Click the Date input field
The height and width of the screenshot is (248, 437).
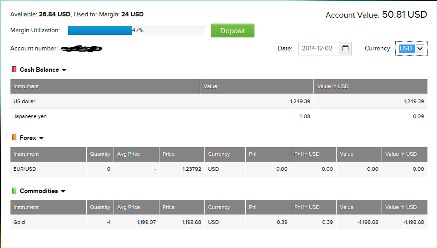tap(318, 49)
